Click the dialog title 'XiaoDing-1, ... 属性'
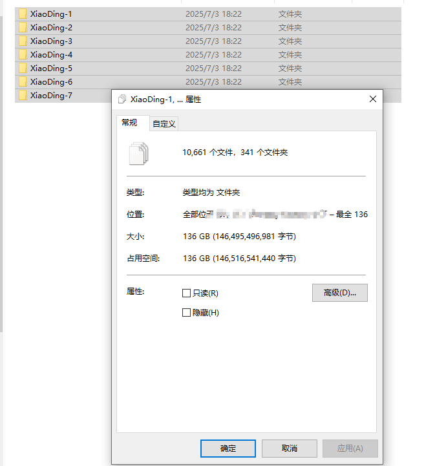The width and height of the screenshot is (435, 466). click(x=165, y=100)
